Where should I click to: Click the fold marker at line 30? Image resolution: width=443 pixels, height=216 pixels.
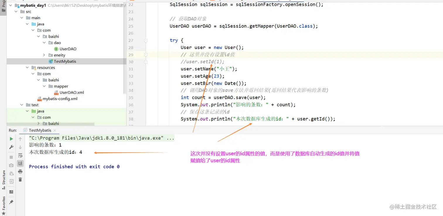146,62
